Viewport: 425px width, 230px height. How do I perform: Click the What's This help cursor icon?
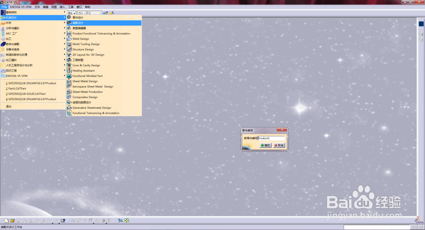click(63, 221)
